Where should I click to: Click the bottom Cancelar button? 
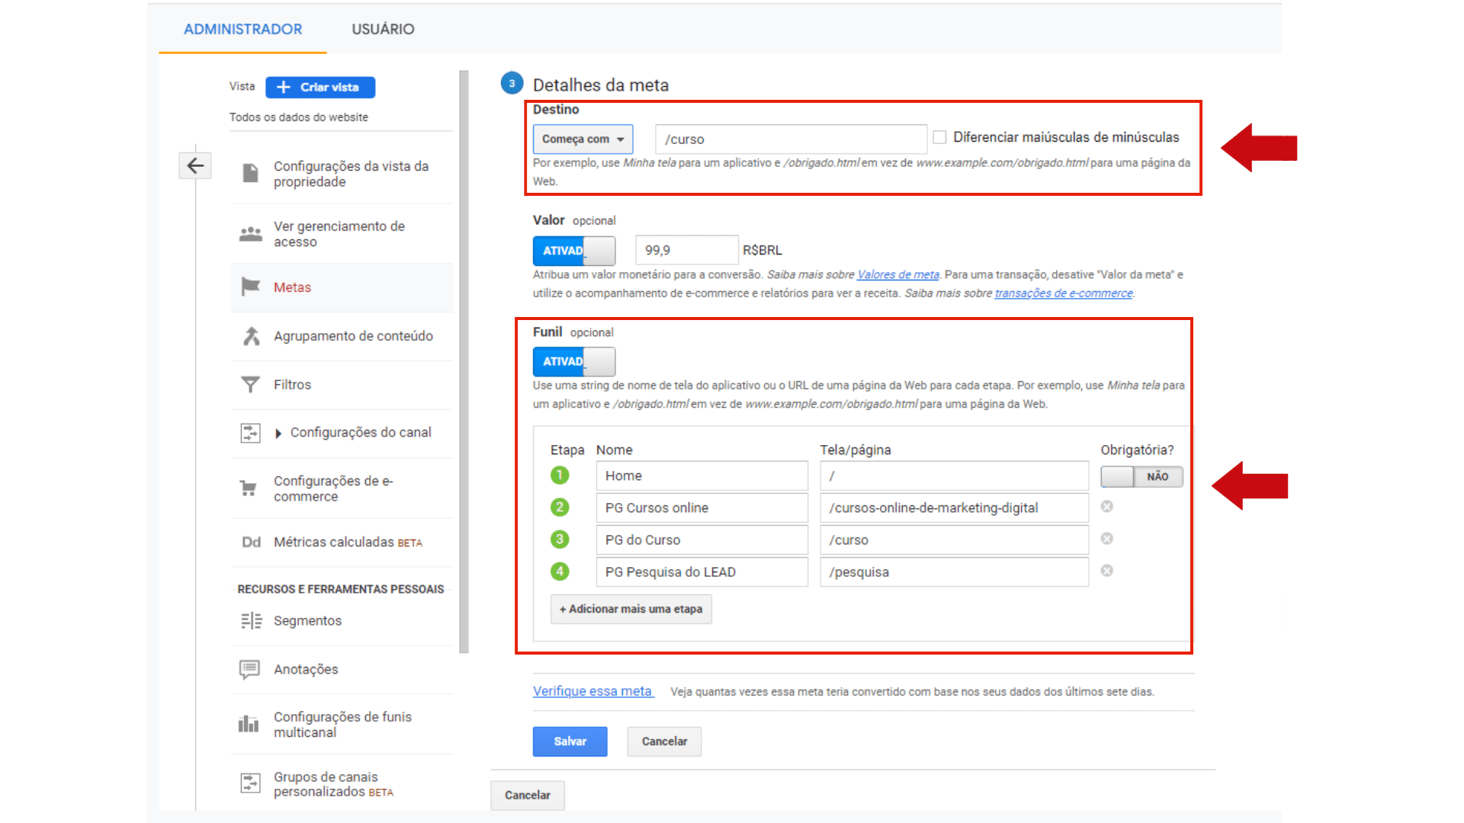click(x=527, y=795)
